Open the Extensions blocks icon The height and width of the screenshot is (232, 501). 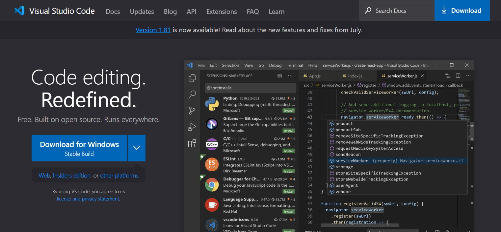click(x=192, y=143)
